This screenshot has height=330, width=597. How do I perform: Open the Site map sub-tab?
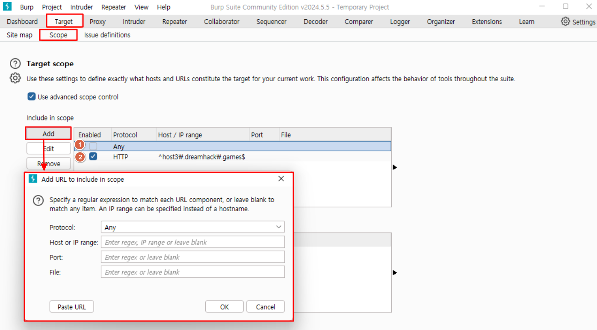20,35
